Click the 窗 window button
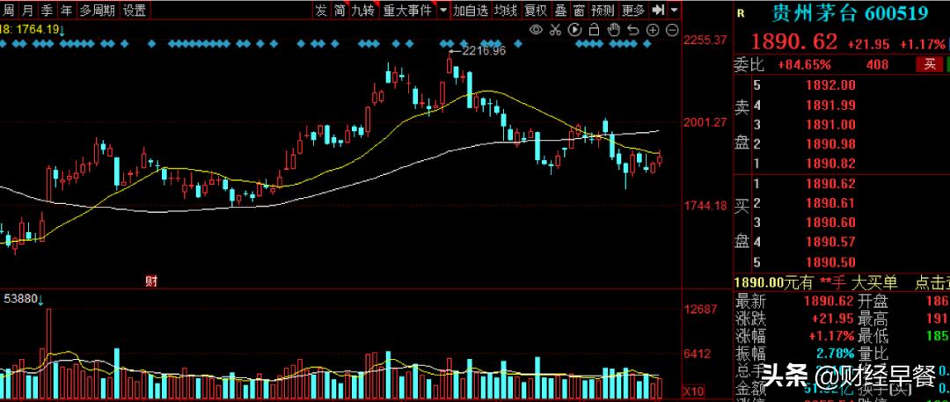The width and height of the screenshot is (950, 402). coord(579,11)
